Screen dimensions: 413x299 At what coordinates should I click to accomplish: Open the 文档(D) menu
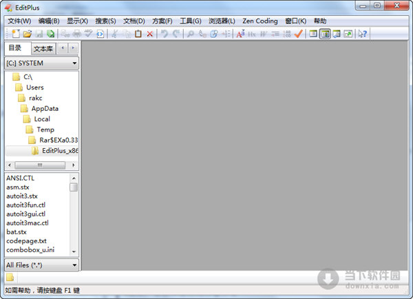(x=134, y=21)
